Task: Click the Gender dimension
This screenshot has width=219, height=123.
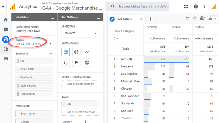Action: [34, 121]
